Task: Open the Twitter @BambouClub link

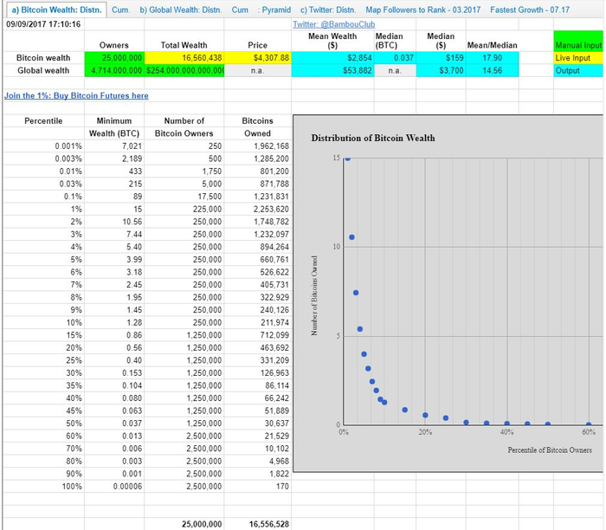Action: click(x=324, y=24)
